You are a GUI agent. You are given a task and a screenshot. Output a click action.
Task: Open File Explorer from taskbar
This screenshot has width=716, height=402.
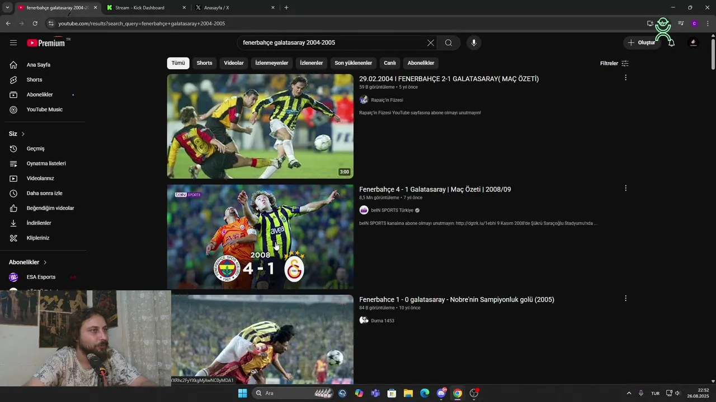point(408,393)
